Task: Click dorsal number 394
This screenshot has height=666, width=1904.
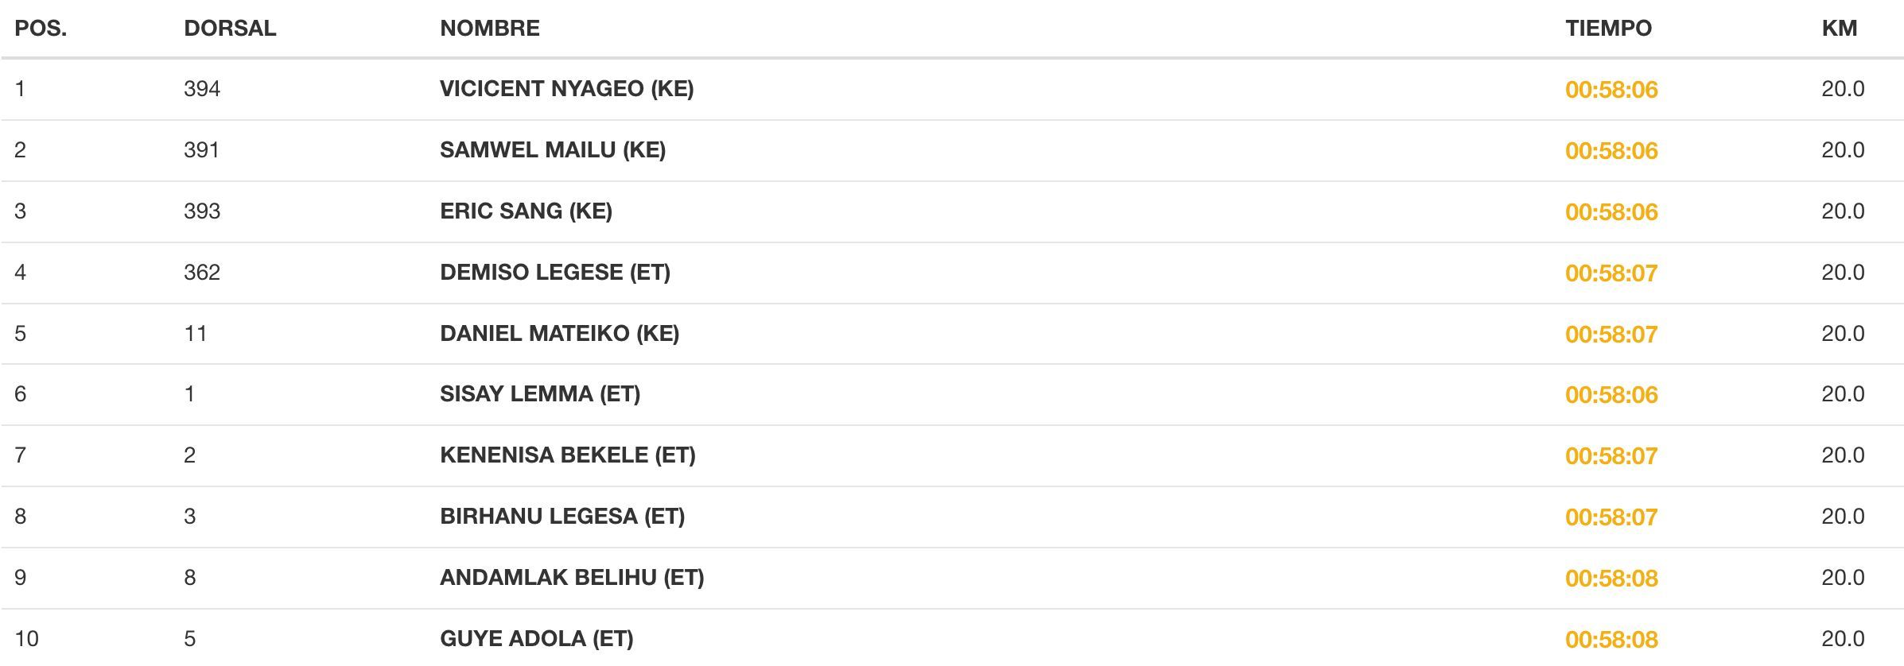Action: [x=202, y=89]
